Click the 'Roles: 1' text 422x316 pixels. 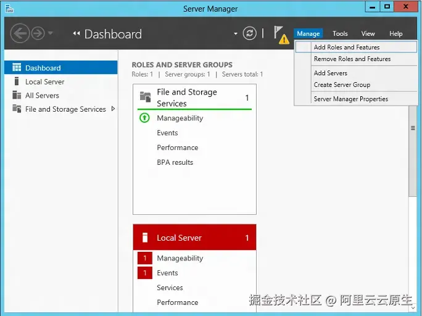[x=142, y=74]
